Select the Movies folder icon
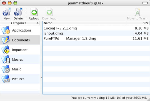This screenshot has width=150, height=101. pyautogui.click(x=6, y=60)
